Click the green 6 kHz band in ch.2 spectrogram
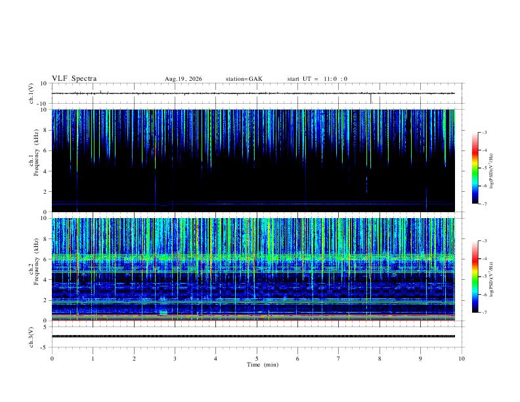 coord(253,257)
